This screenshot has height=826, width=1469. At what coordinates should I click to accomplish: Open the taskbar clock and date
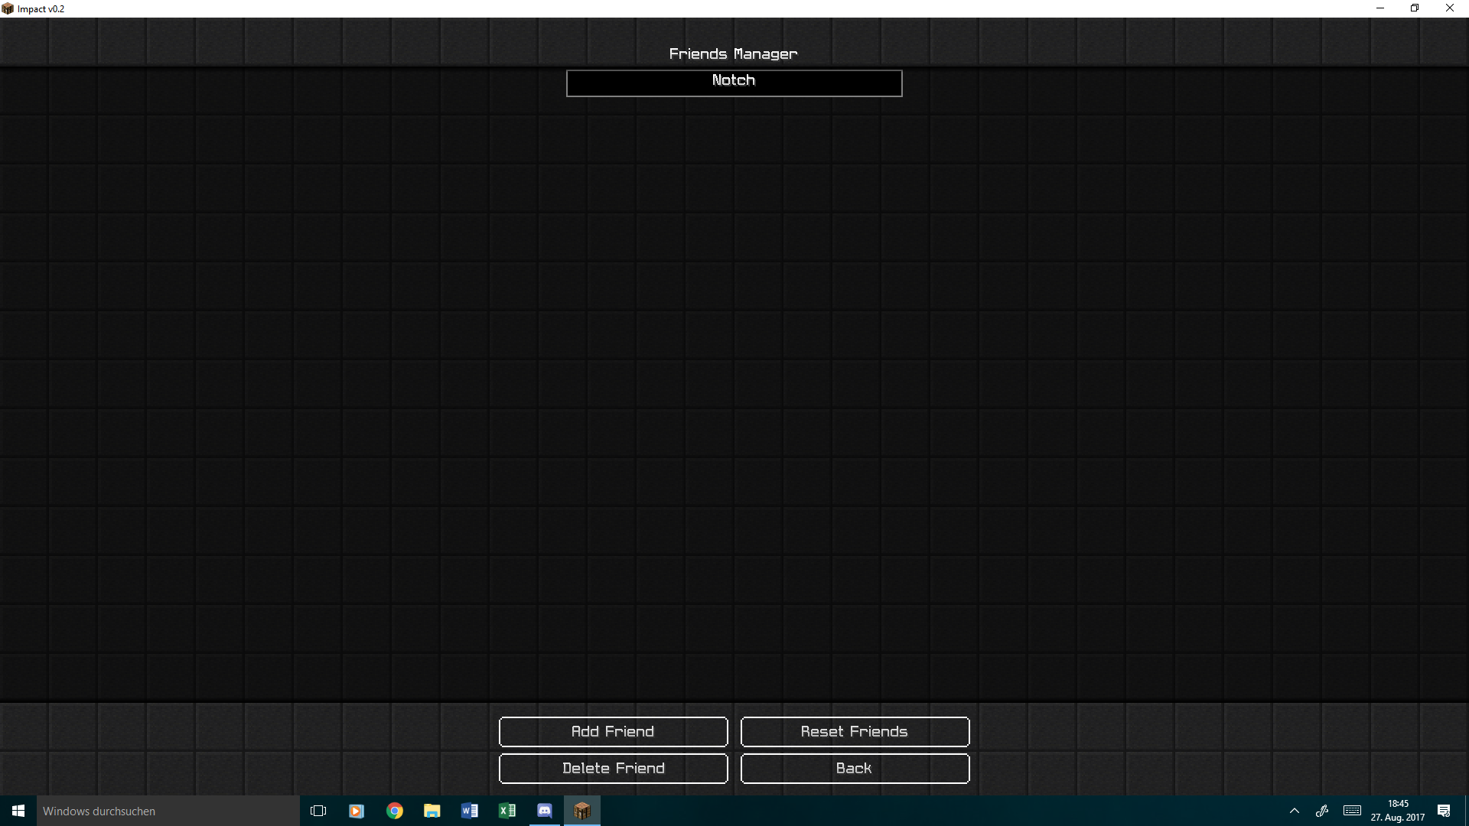point(1398,811)
